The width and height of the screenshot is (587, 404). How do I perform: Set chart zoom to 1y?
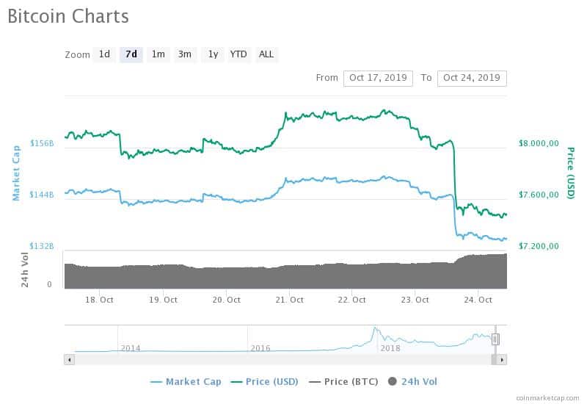(213, 54)
